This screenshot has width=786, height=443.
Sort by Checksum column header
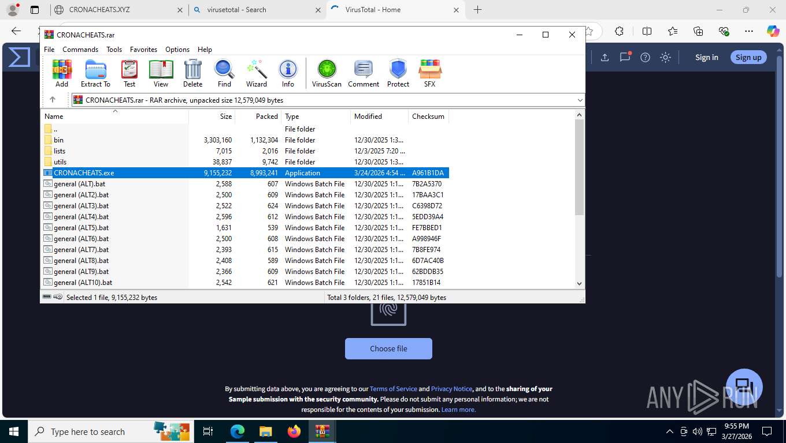pyautogui.click(x=428, y=117)
